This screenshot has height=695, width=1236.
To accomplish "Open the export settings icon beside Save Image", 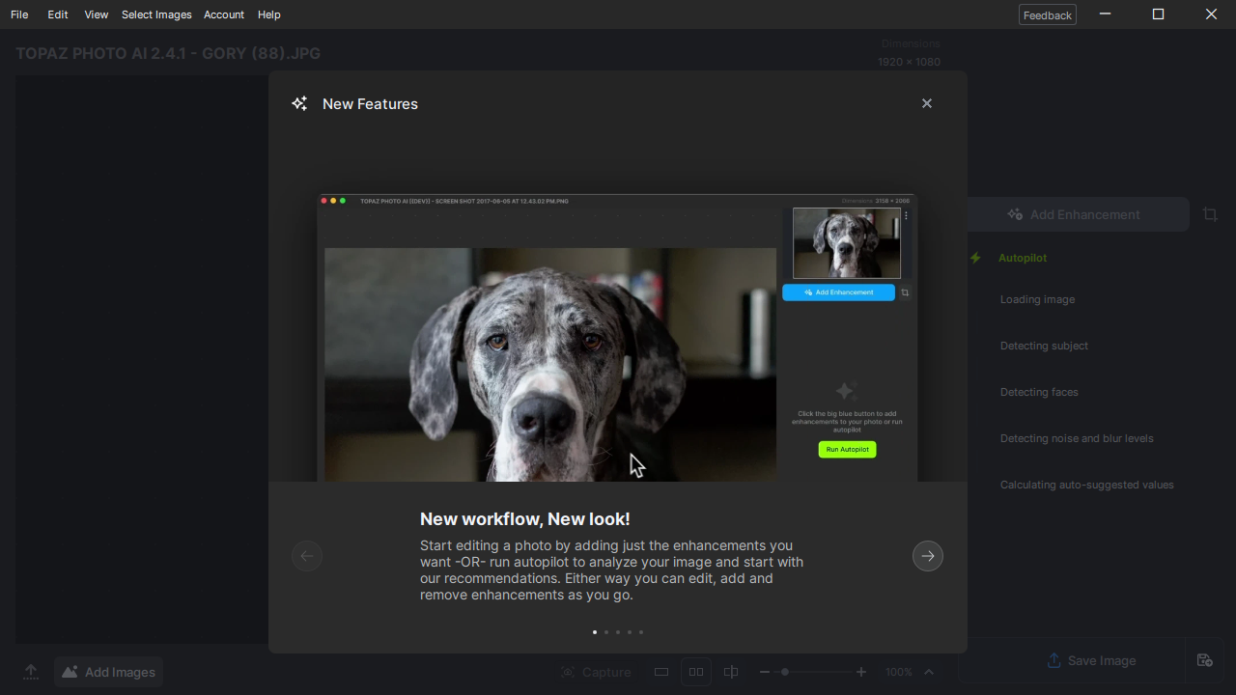I will tap(1204, 660).
